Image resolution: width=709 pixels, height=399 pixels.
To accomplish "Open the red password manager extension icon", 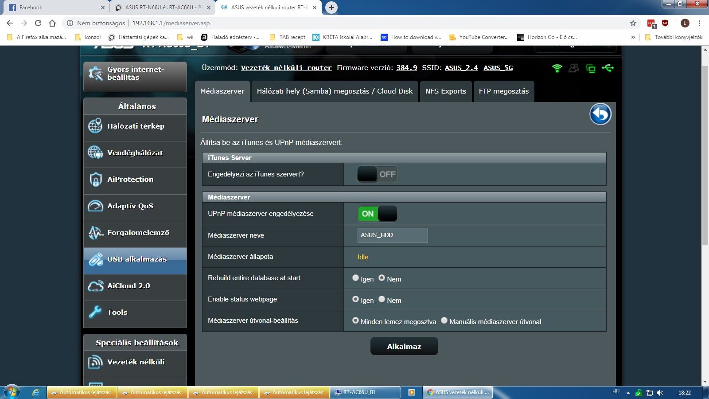I will (651, 23).
